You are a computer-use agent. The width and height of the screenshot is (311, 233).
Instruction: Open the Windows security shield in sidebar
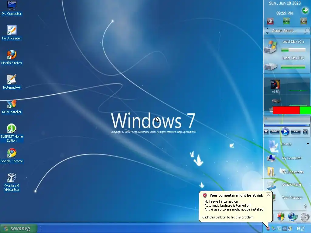[x=281, y=217]
